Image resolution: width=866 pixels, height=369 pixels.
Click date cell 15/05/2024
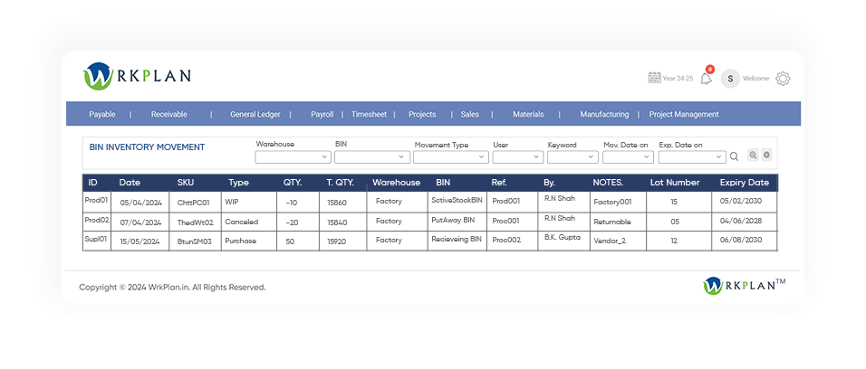click(140, 241)
